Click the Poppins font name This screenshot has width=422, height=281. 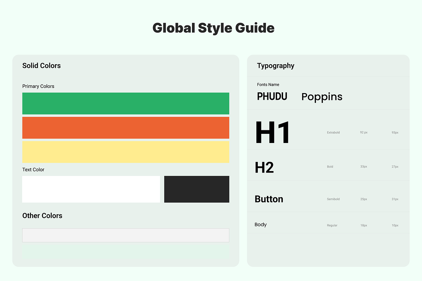click(322, 97)
